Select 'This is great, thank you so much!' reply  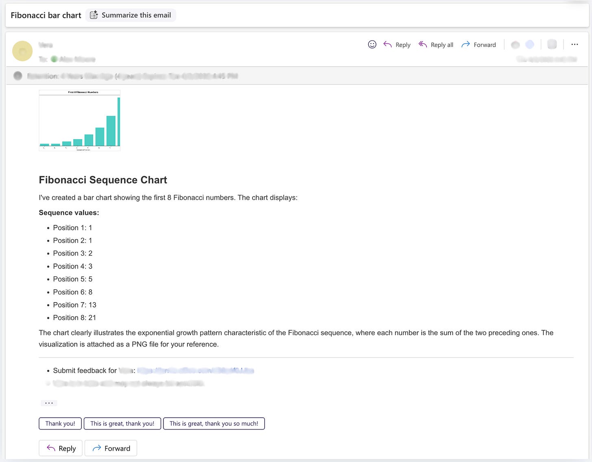click(x=214, y=423)
